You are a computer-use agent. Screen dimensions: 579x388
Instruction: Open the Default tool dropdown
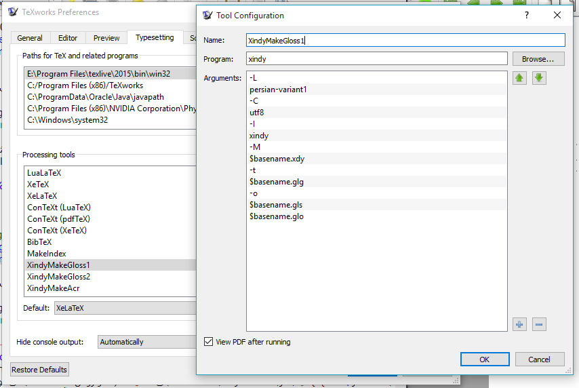[125, 308]
